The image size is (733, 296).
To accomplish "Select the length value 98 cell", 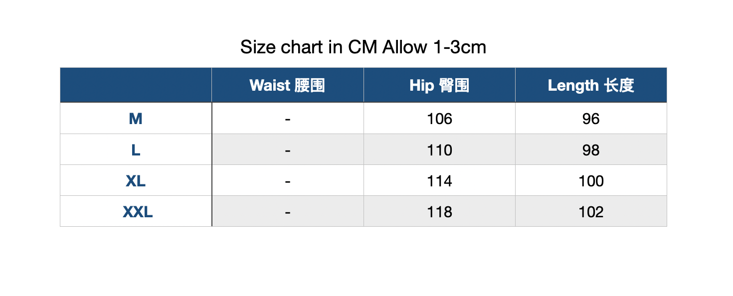I will click(591, 149).
